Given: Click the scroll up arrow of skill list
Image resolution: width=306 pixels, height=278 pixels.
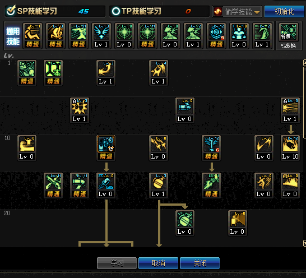Looking at the screenshot, I should [304, 63].
